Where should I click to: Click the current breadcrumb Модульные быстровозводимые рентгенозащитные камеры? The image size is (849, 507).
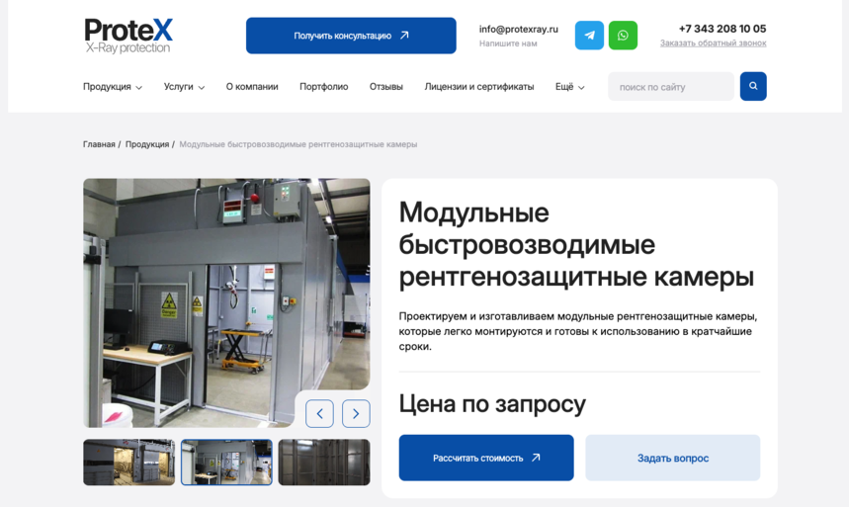point(297,144)
